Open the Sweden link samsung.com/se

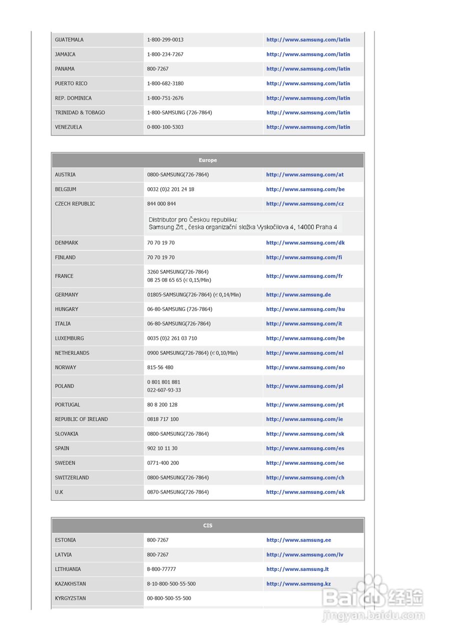click(305, 463)
